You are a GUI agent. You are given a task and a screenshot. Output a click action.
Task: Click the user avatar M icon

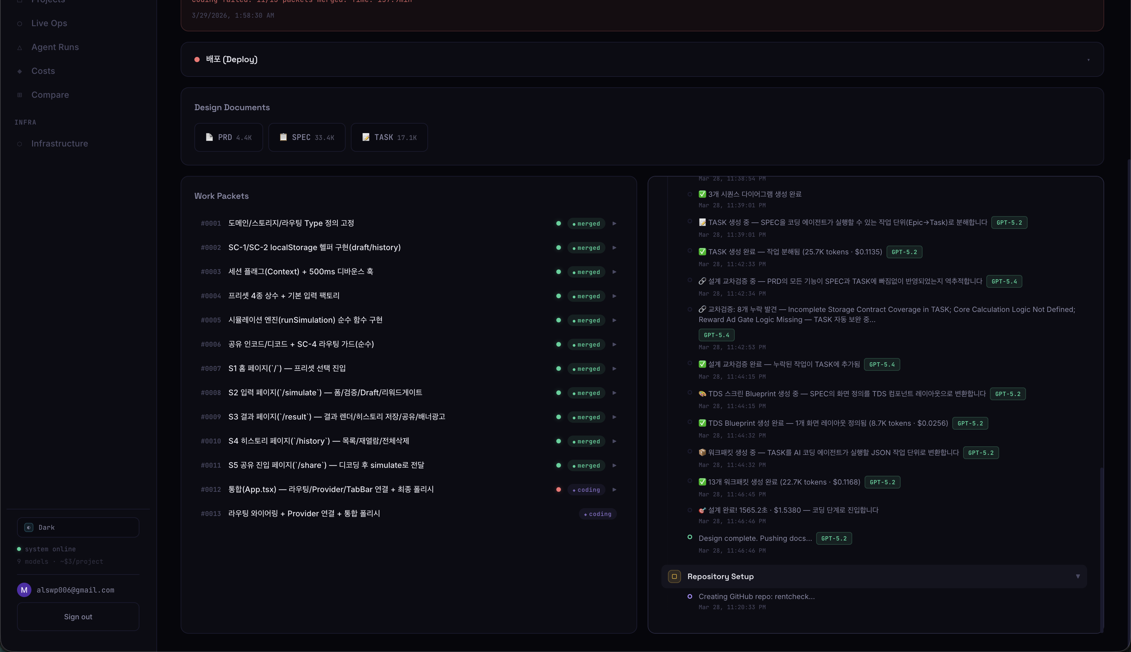pos(24,590)
